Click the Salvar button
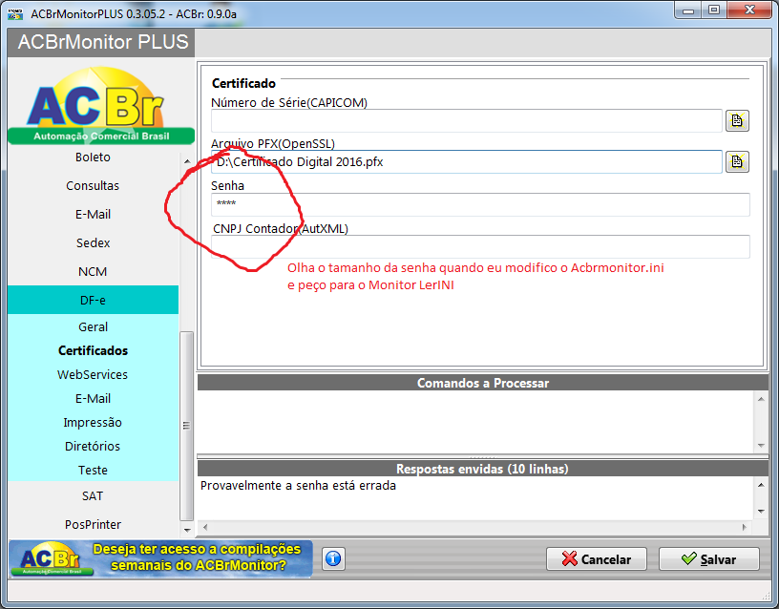This screenshot has height=609, width=779. [x=709, y=559]
